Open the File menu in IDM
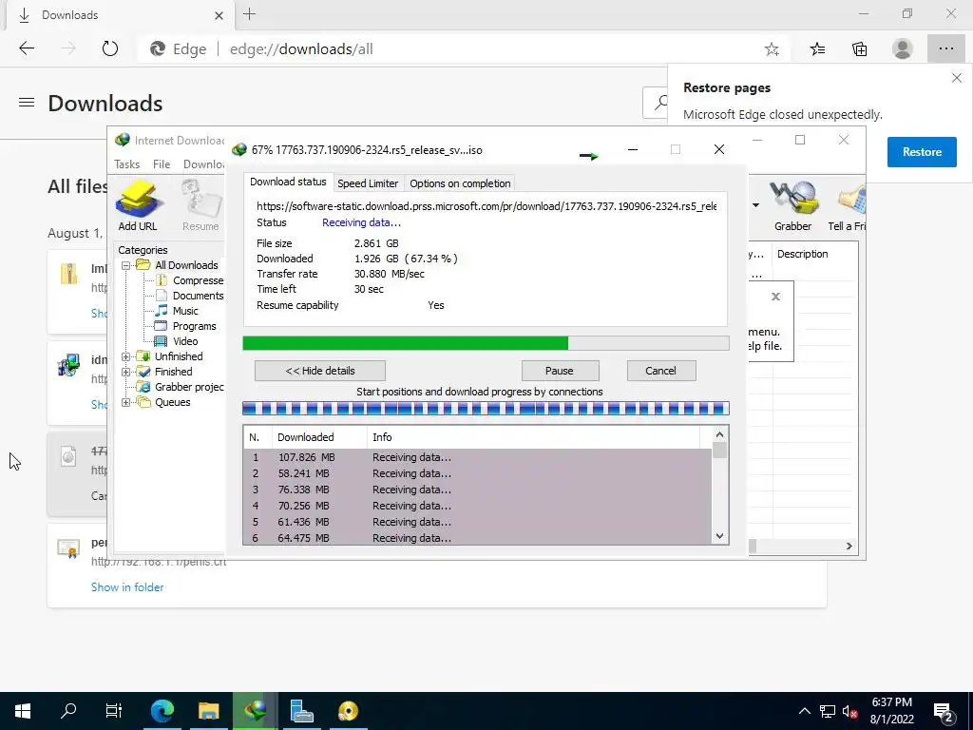973x730 pixels. 162,163
